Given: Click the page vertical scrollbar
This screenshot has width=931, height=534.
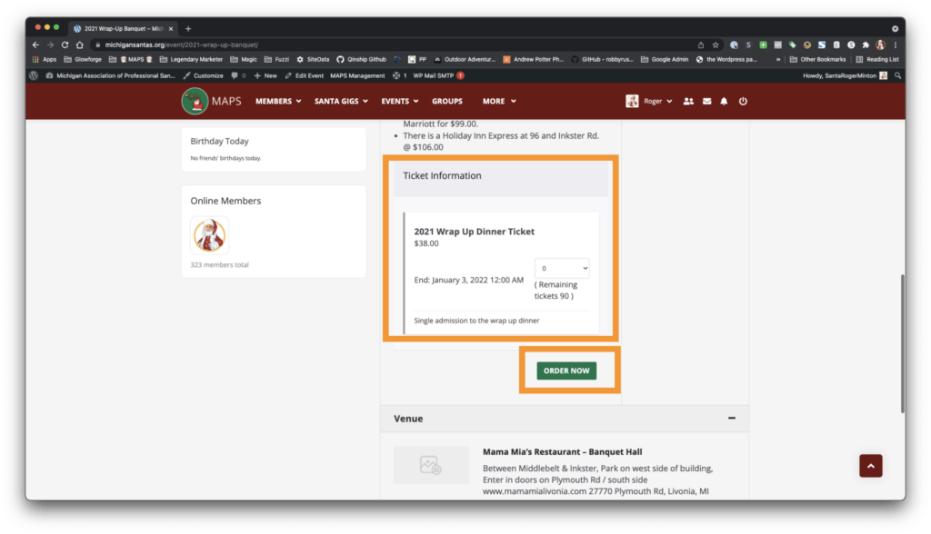Looking at the screenshot, I should coord(903,344).
